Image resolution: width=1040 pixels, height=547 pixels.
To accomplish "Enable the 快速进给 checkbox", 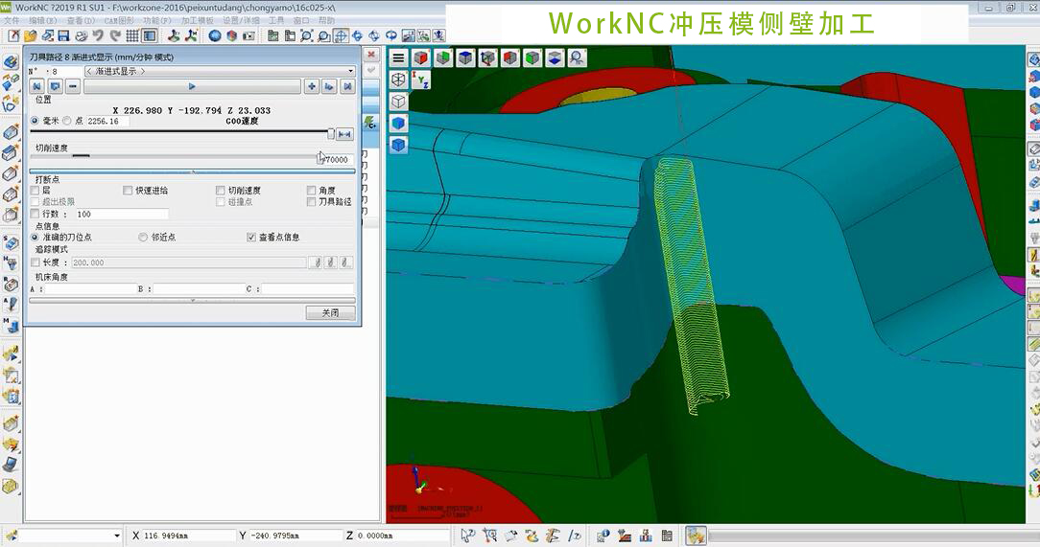I will click(128, 191).
